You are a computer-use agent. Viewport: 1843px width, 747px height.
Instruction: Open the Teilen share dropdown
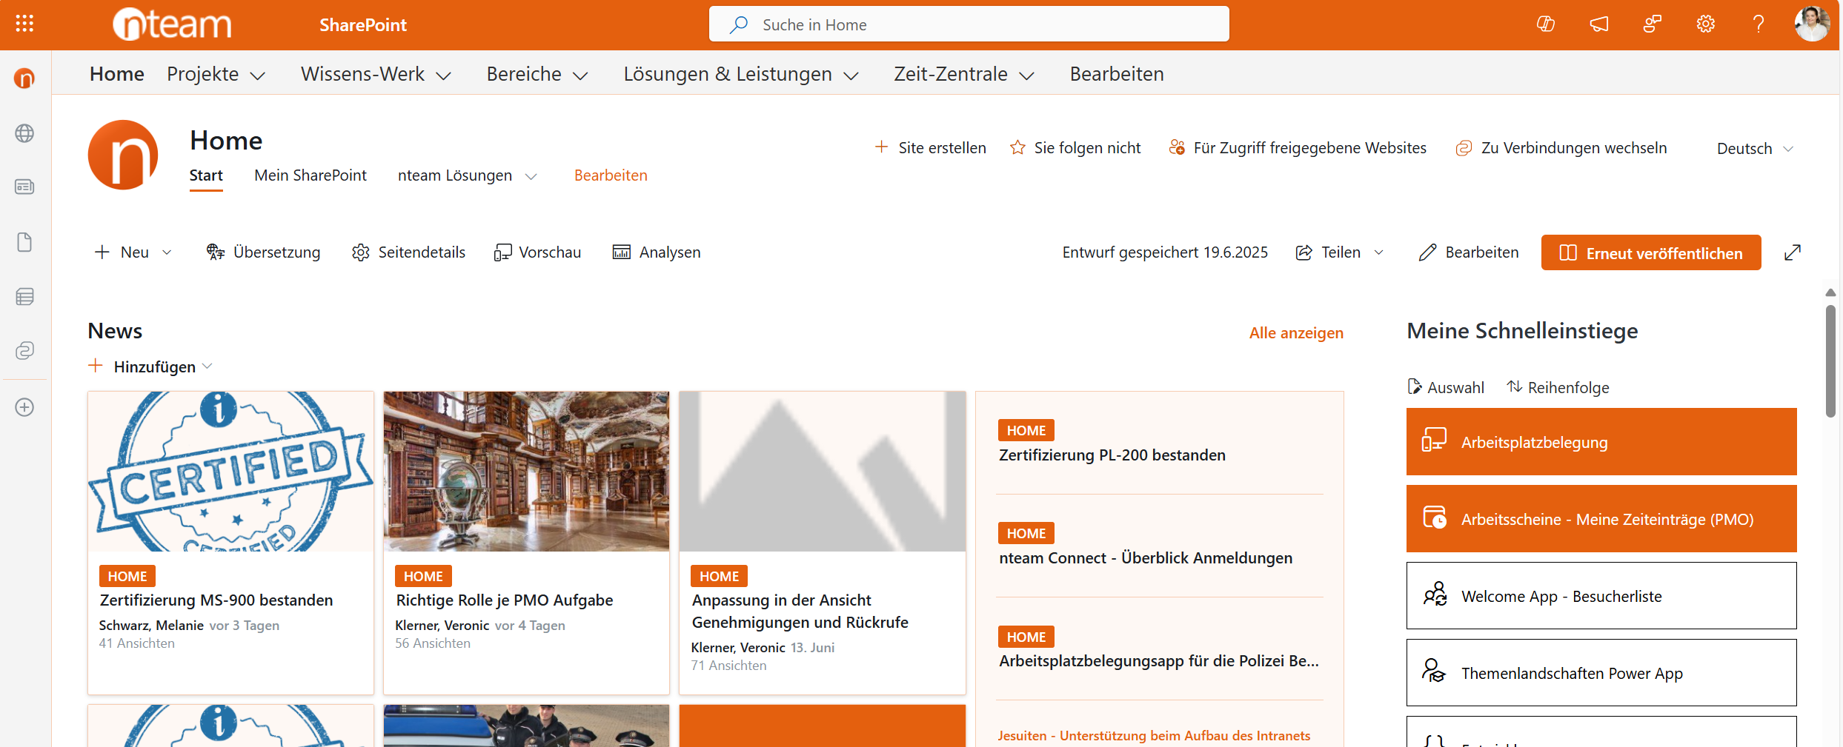pyautogui.click(x=1340, y=252)
